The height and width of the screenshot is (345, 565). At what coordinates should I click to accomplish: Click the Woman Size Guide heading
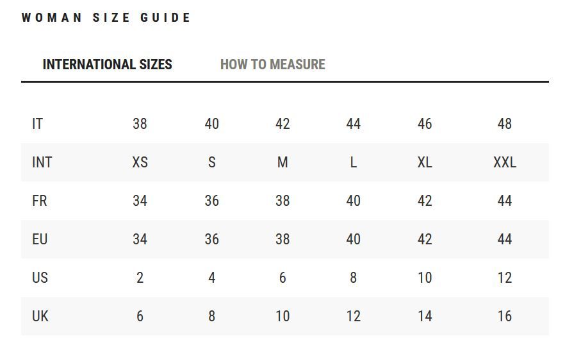pos(106,18)
